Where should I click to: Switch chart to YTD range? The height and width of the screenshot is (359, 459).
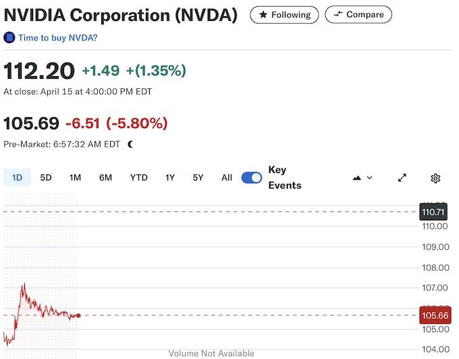coord(138,178)
